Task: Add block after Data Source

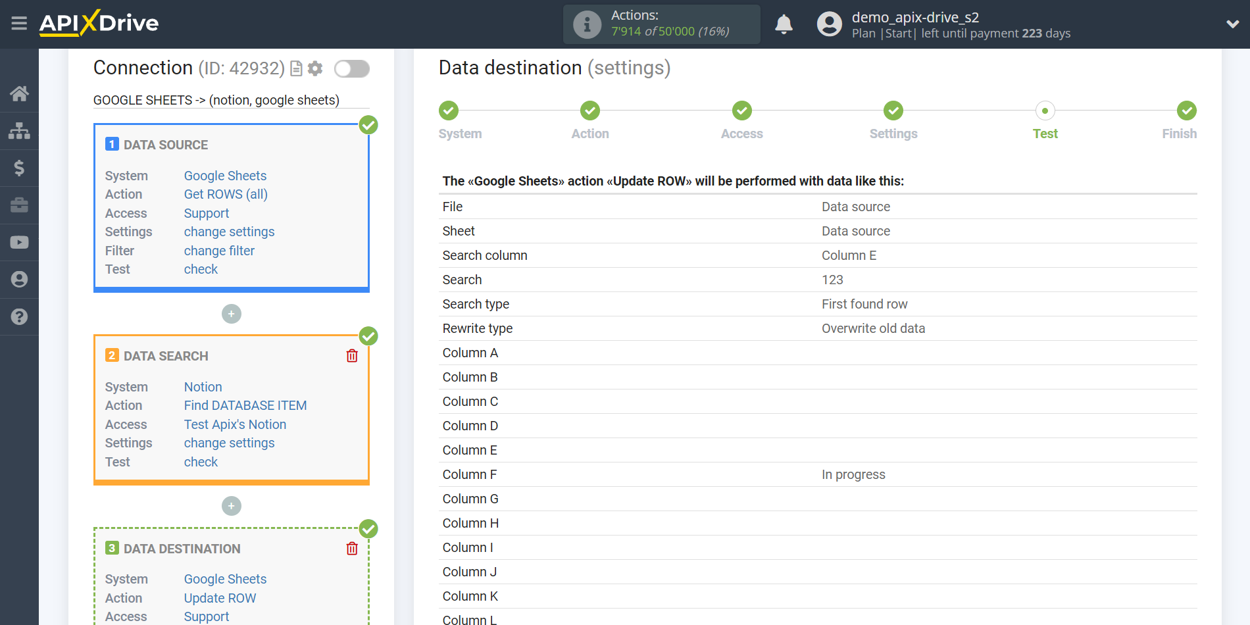Action: pos(232,314)
